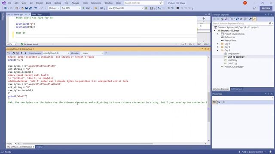The image size is (275, 154).
Task: Switch to the Git Changes tab
Action: click(x=236, y=89)
